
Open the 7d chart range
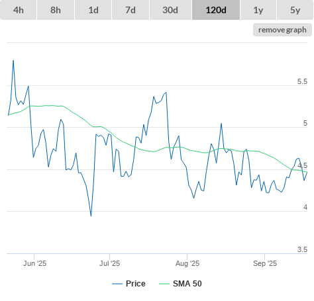(x=131, y=10)
